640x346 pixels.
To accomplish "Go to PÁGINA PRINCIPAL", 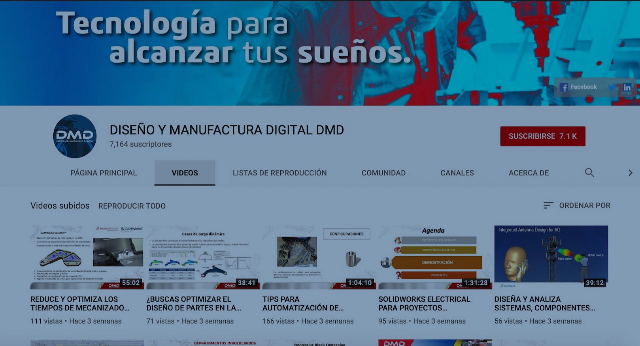I will pyautogui.click(x=103, y=173).
